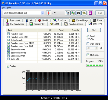This screenshot has height=100, width=108.
Task: Toggle Random seek / size 64 KB checkbox
Action: tap(8, 43)
